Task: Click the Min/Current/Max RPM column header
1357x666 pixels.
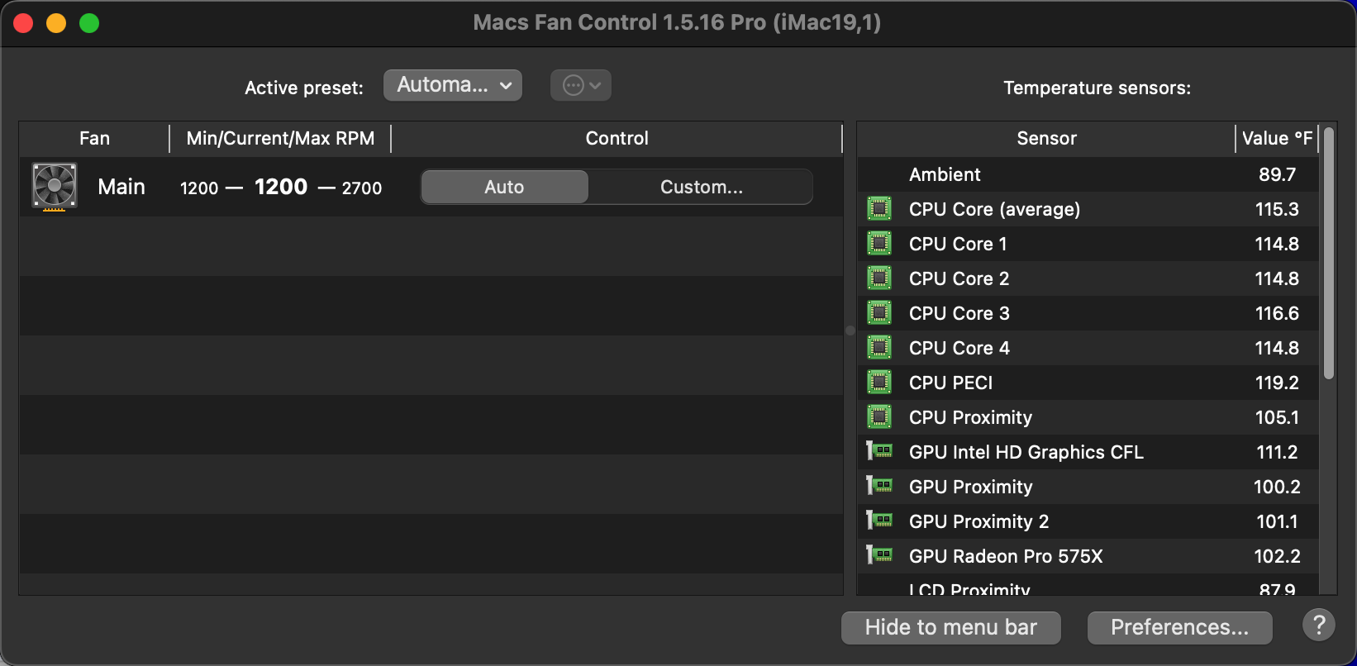Action: 280,138
